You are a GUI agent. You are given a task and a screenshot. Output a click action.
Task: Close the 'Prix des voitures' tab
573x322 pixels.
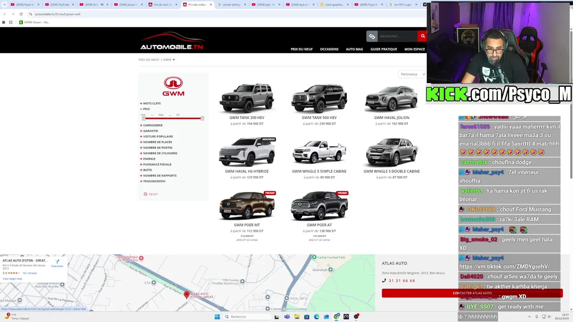coord(211,4)
